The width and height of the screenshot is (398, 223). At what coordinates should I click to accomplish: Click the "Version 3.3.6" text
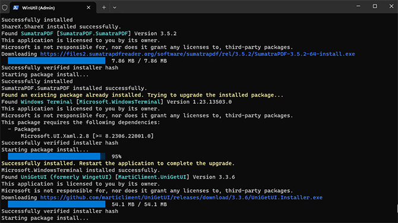pos(214,177)
